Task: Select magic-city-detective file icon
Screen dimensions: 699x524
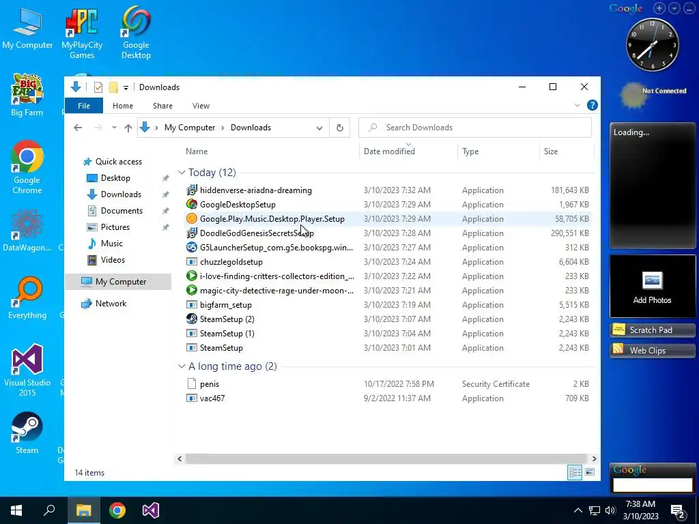Action: tap(192, 291)
